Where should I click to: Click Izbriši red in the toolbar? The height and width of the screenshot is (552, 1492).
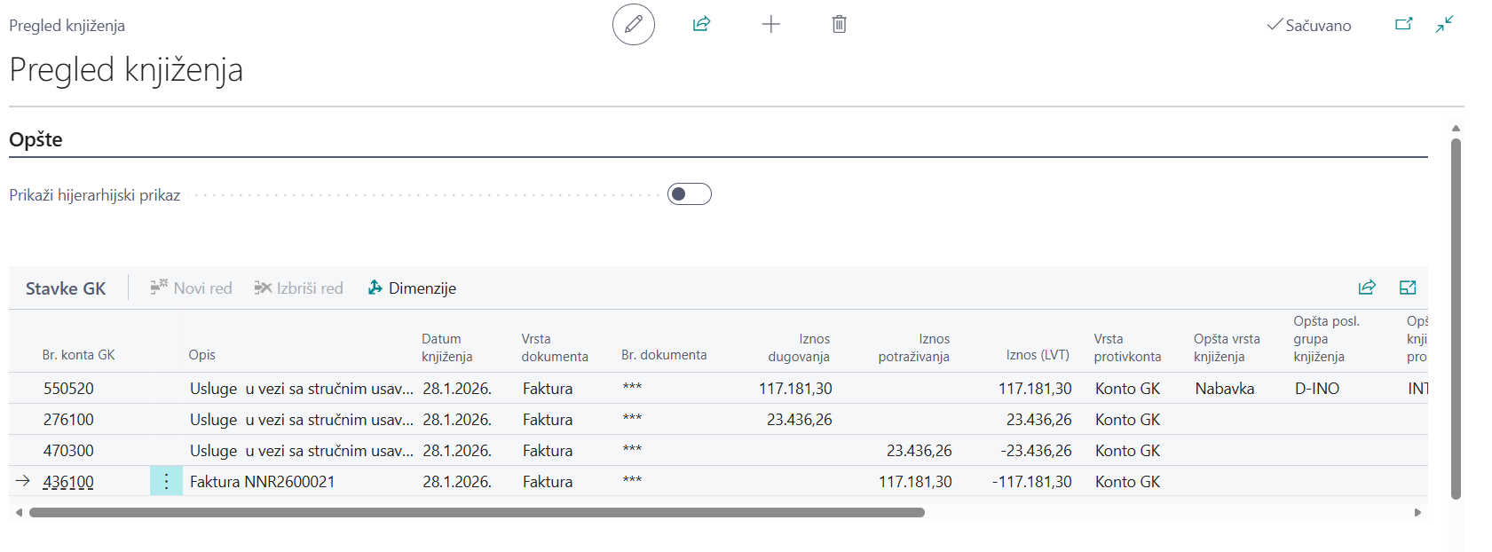[298, 288]
